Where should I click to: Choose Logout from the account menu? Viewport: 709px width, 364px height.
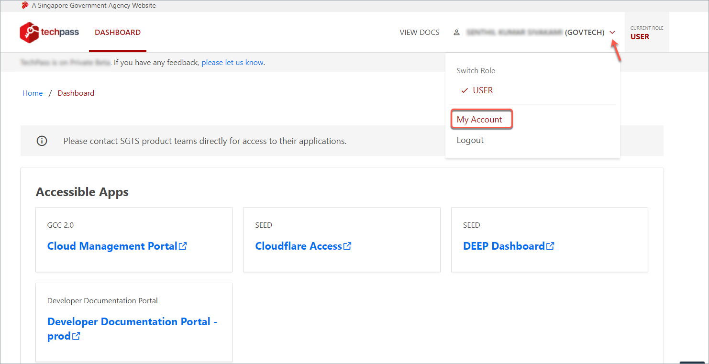coord(470,140)
